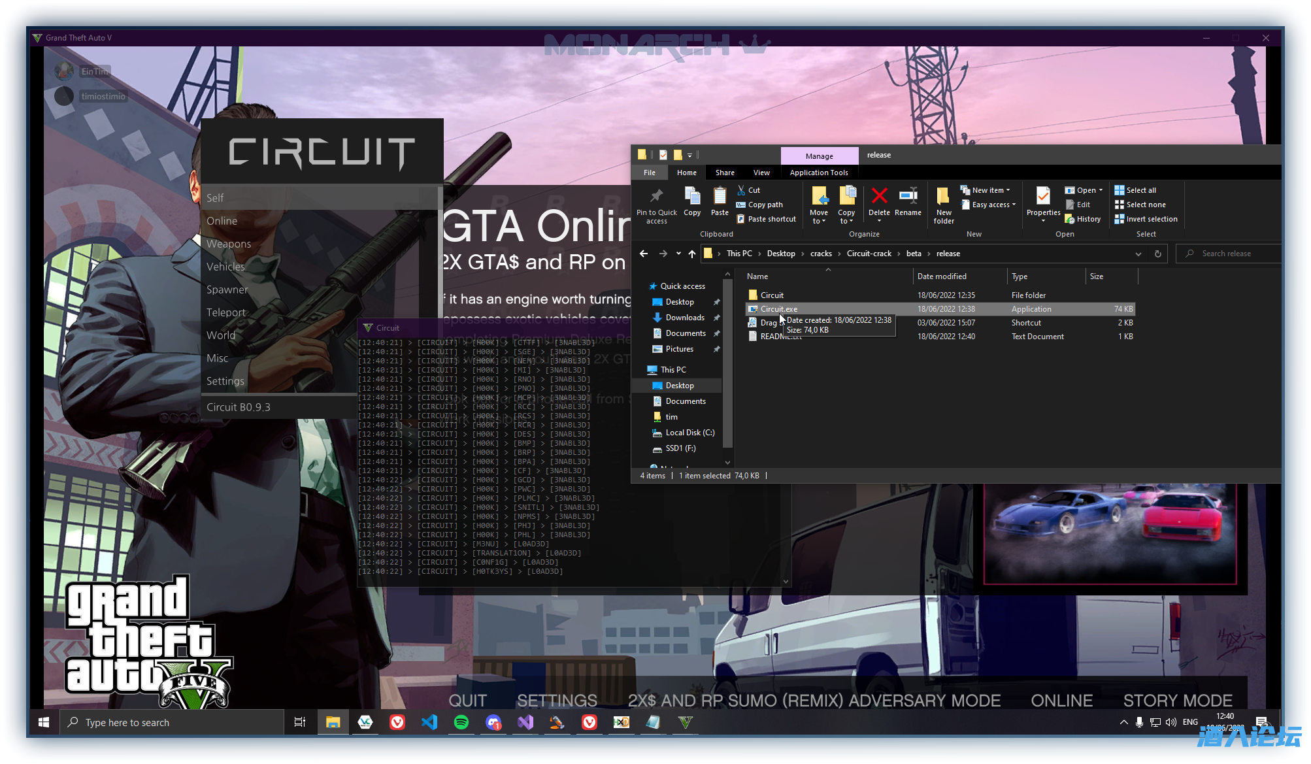Go back with Explorer back arrow
The height and width of the screenshot is (764, 1311).
644,254
